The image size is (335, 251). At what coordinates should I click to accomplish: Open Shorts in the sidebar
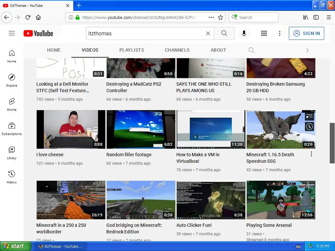(11, 105)
